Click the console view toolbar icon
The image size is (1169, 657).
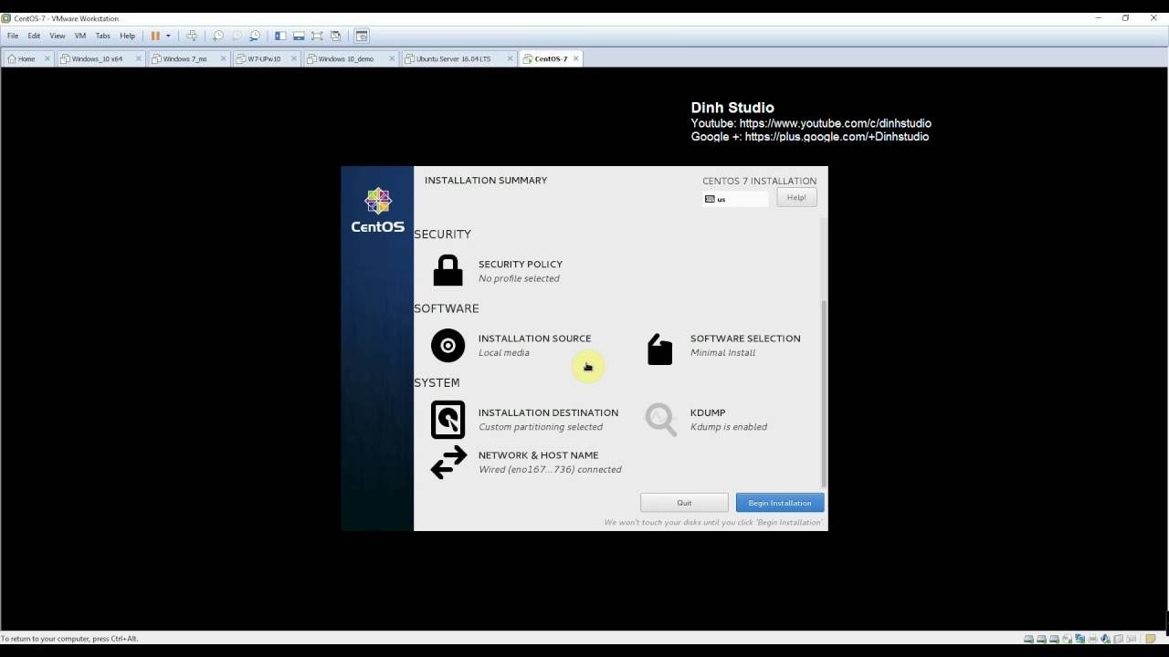[362, 36]
